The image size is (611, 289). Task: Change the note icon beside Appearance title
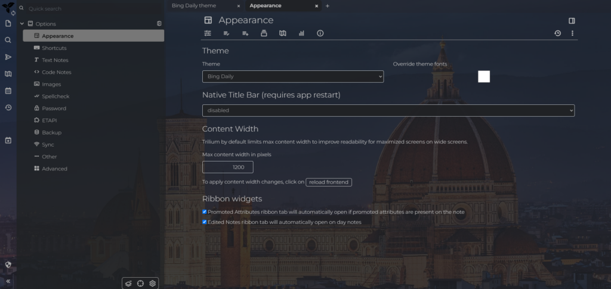pyautogui.click(x=208, y=20)
